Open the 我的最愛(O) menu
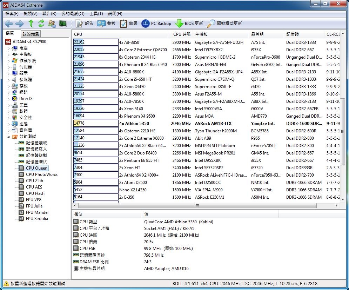Image resolution: width=349 pixels, height=290 pixels. tap(73, 14)
